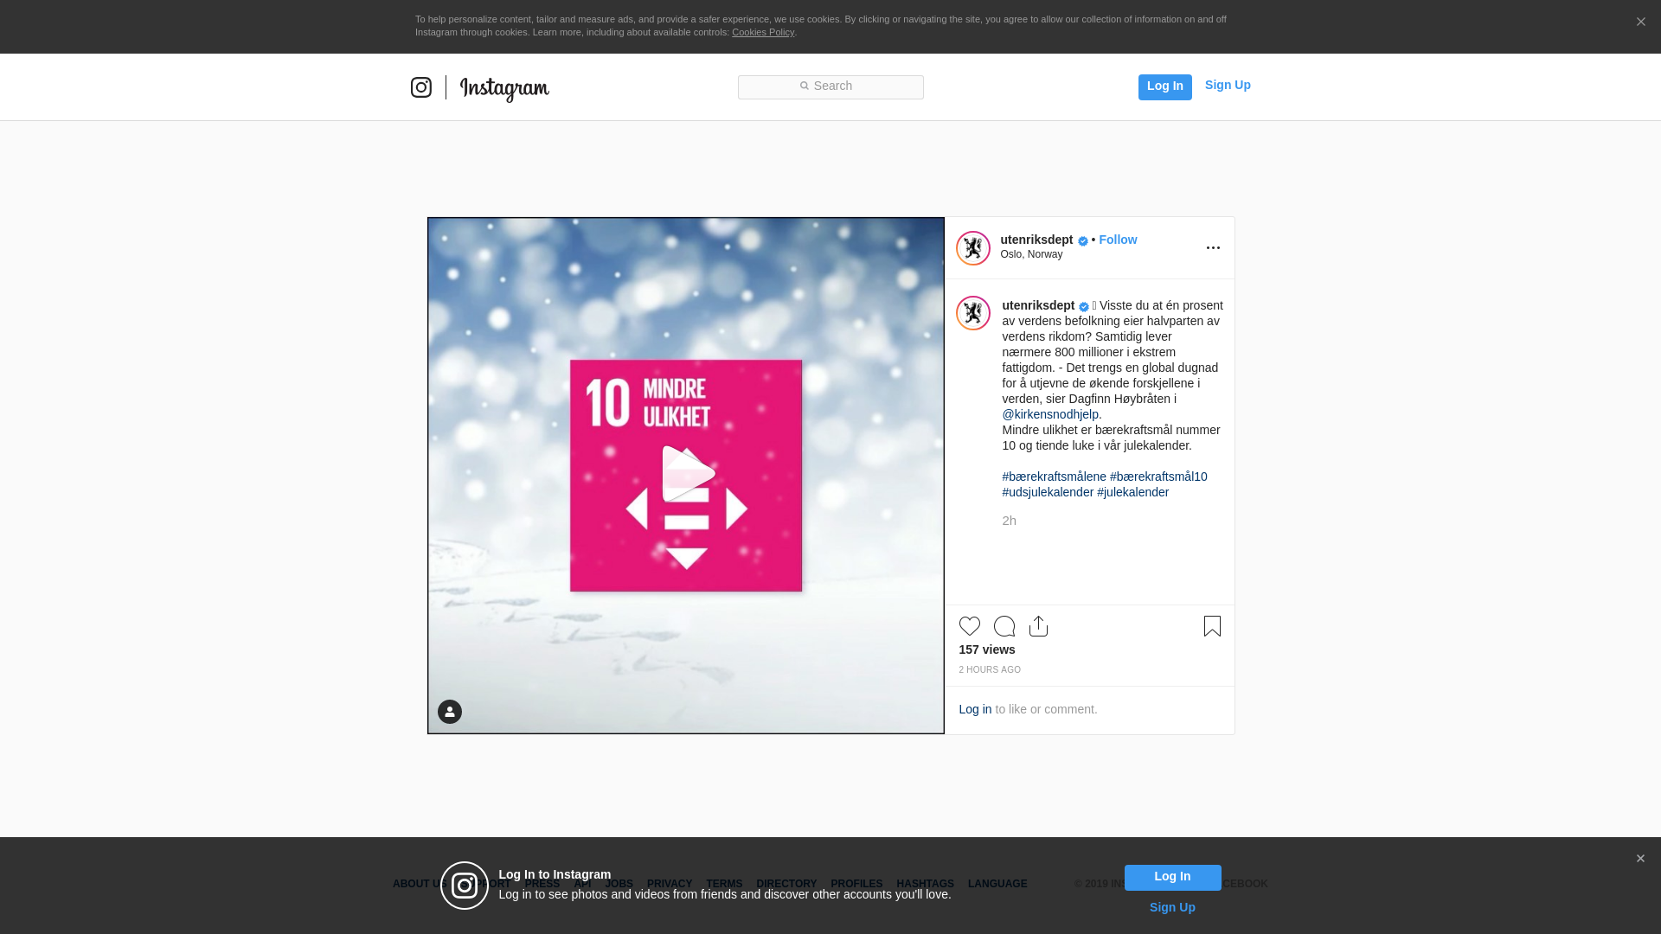Click verified badge next to Follow

click(1083, 241)
